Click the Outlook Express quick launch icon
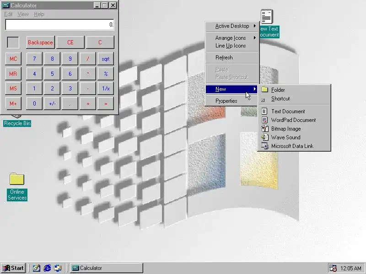 tap(58, 268)
